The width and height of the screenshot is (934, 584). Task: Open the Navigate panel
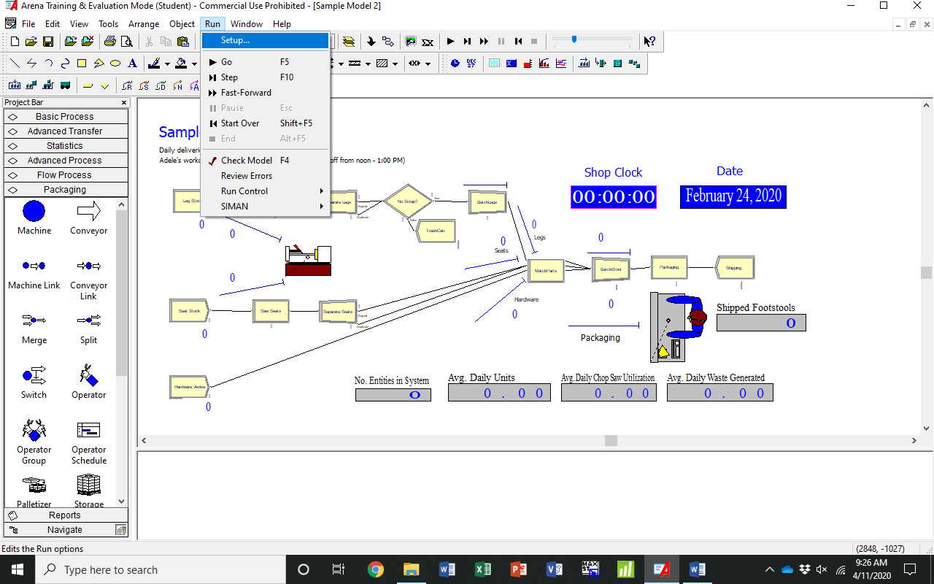(x=66, y=529)
